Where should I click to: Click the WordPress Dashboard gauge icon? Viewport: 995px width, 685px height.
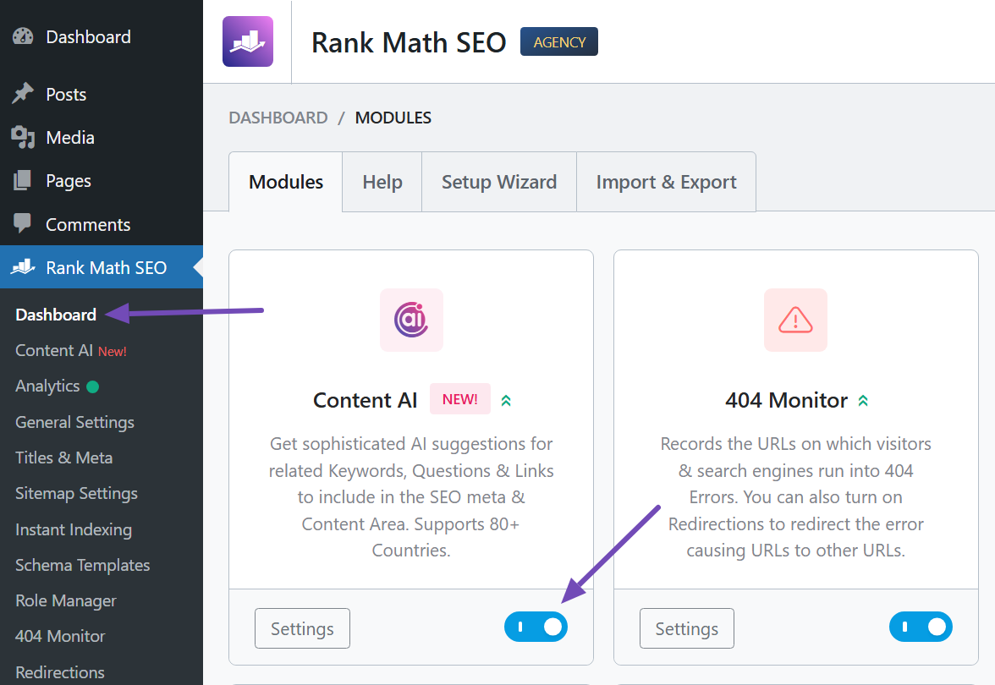pos(23,37)
